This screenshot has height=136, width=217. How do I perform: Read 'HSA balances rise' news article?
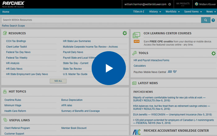171,107
